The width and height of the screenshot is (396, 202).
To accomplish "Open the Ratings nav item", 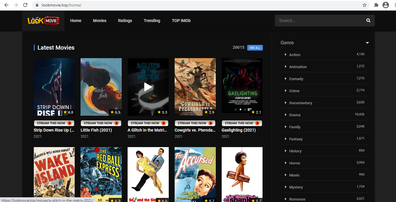I will pos(125,21).
